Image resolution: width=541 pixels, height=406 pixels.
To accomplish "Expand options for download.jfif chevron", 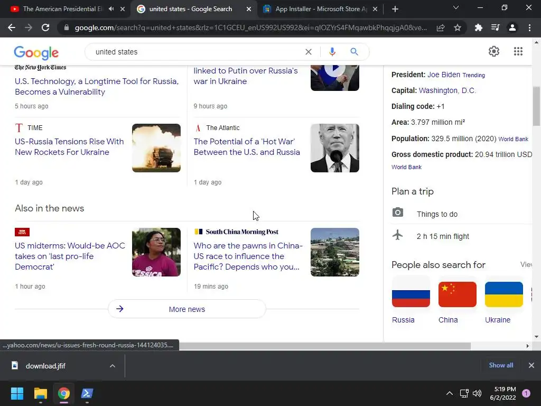I will pos(113,366).
